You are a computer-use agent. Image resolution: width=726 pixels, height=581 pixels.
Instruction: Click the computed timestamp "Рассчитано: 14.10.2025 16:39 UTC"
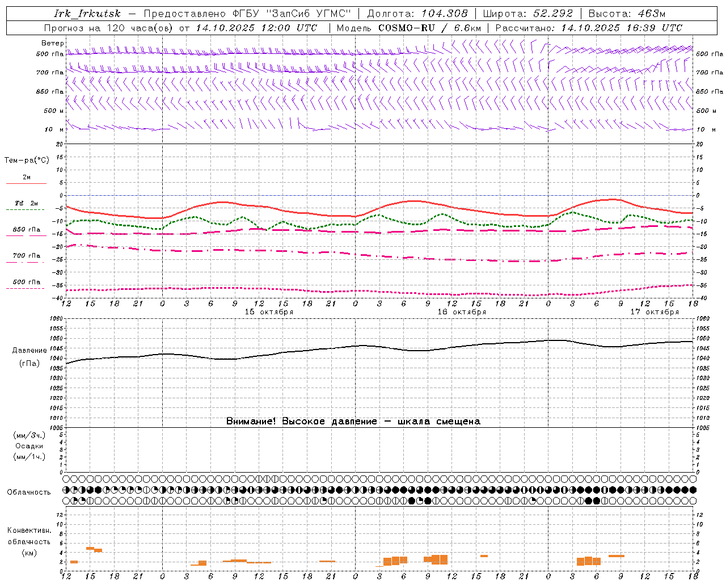[589, 28]
